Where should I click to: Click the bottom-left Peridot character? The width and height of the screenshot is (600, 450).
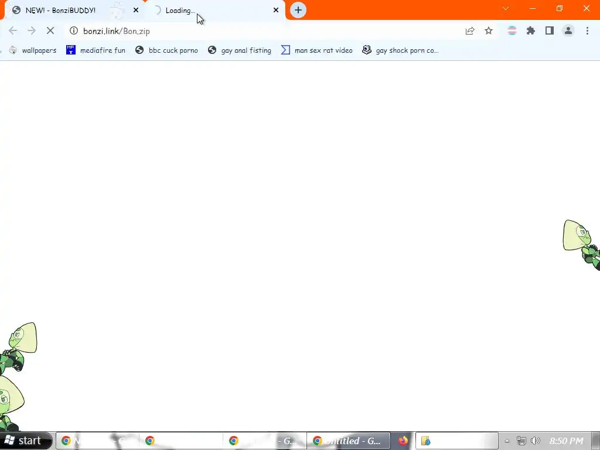12,404
